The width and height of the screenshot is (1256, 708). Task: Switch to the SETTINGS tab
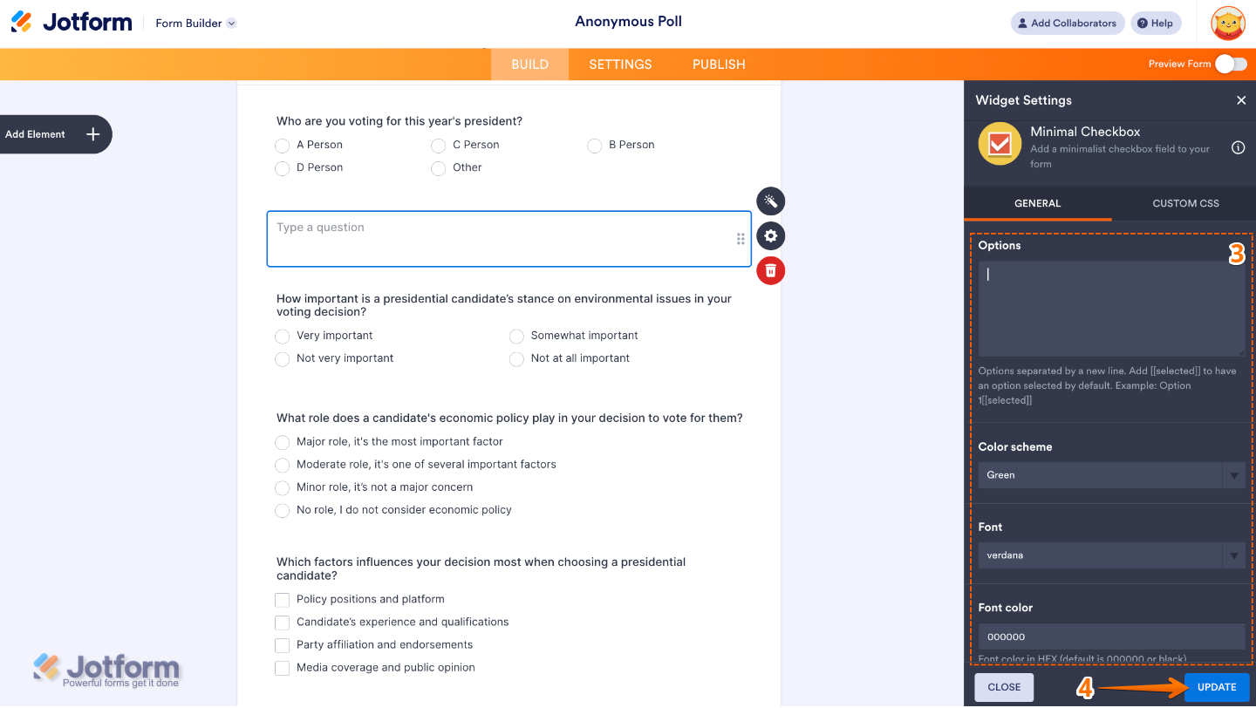[x=619, y=64]
